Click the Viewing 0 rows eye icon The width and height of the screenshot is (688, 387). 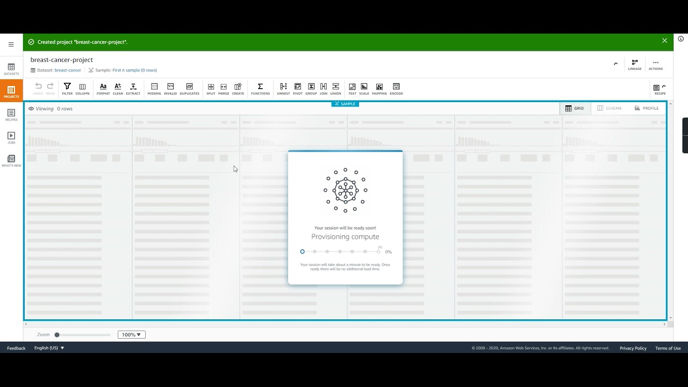pos(31,109)
